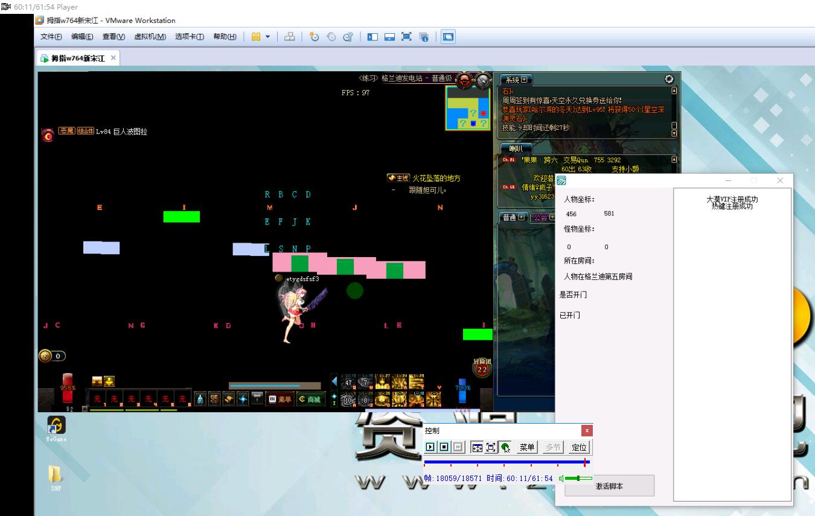Toggle the thumbnail bar view icon
815x516 pixels.
[x=389, y=37]
